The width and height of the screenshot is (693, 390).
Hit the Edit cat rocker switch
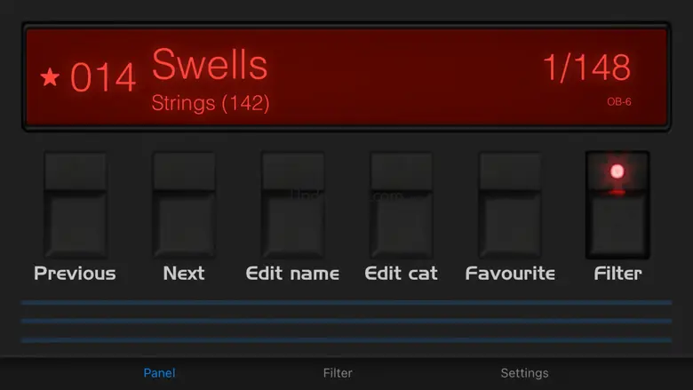pos(402,205)
